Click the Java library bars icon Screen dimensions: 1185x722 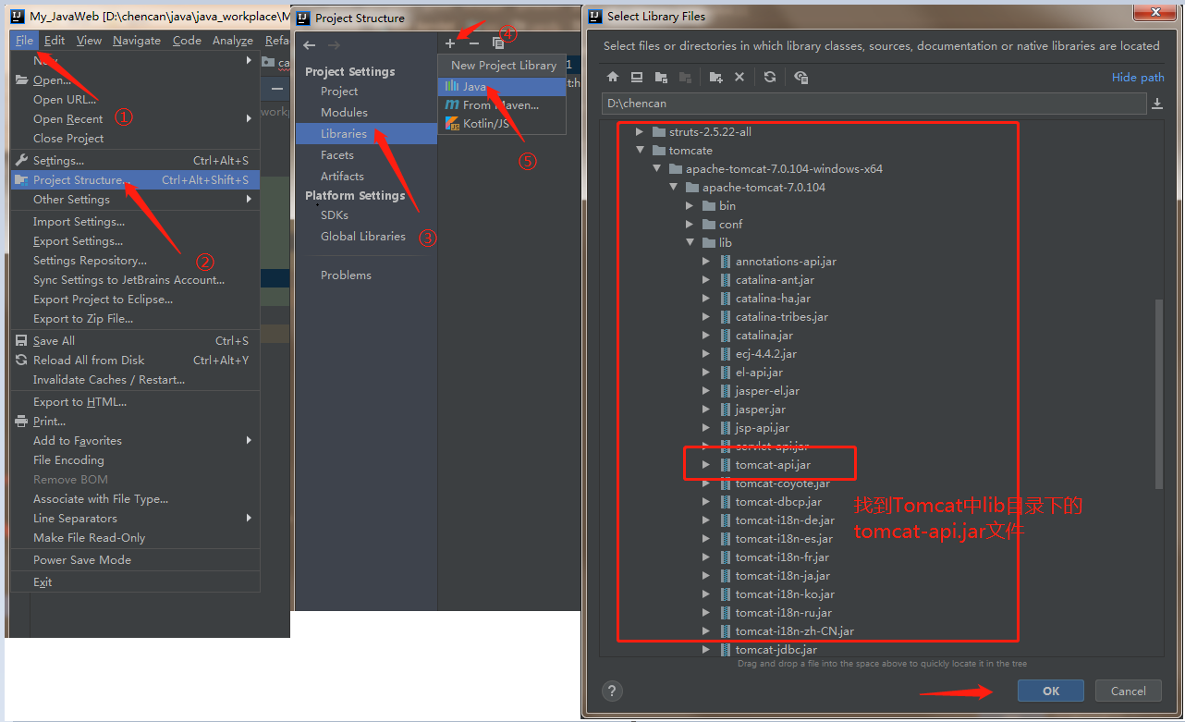click(x=452, y=86)
